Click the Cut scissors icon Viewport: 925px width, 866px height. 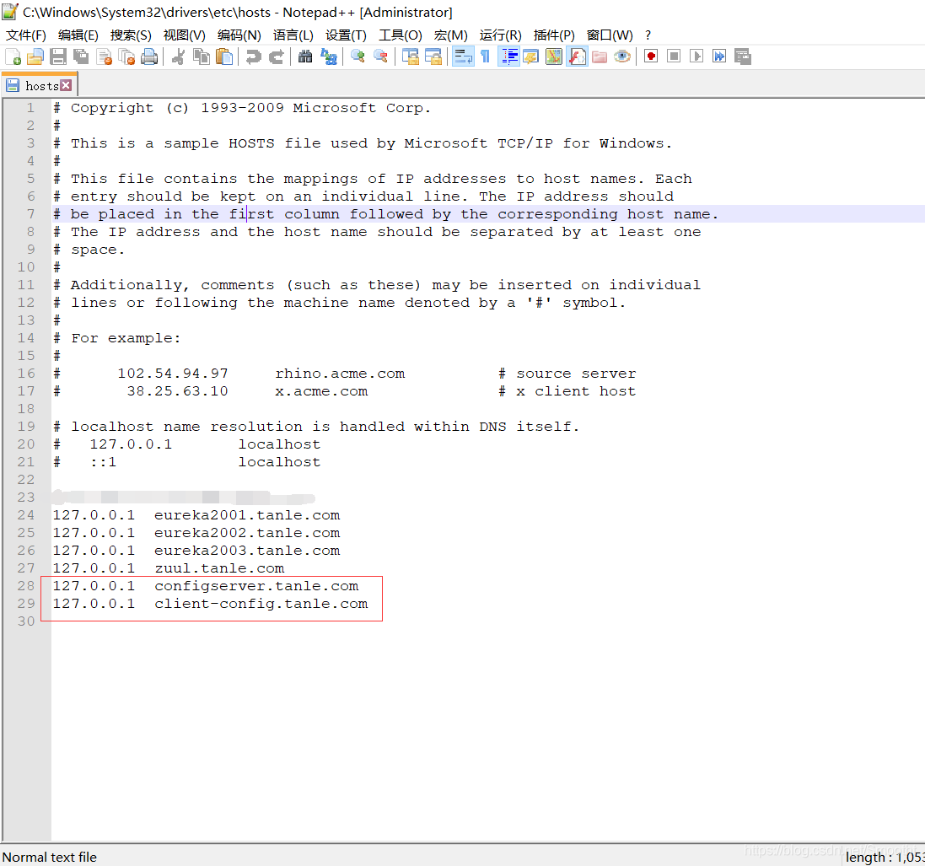(x=178, y=56)
